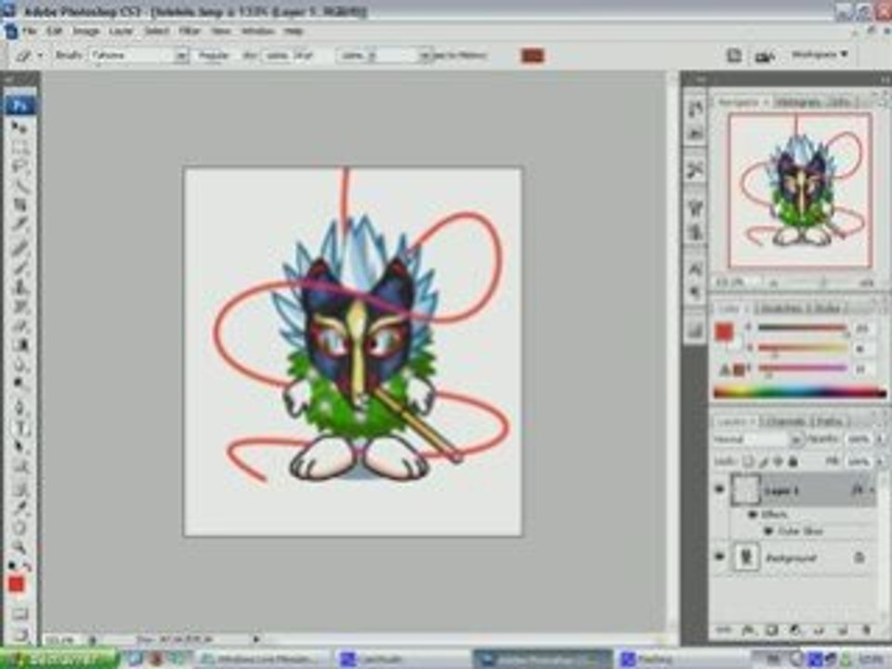
Task: Open the Filter menu
Action: 190,32
